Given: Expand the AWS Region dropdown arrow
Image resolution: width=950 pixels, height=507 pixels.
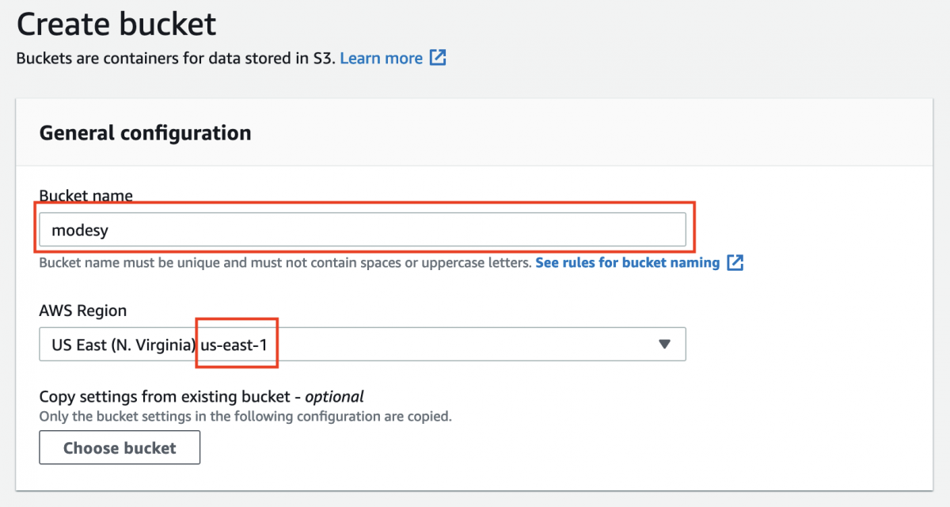Looking at the screenshot, I should pos(664,344).
